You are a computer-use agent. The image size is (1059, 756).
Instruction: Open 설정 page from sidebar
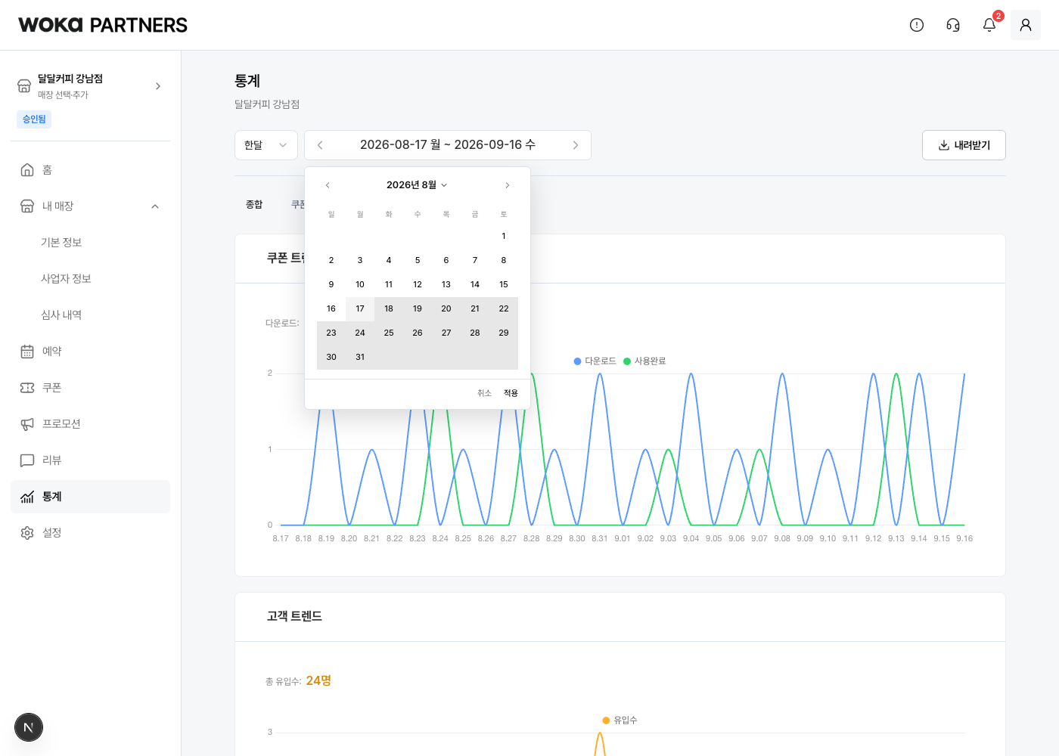[91, 533]
